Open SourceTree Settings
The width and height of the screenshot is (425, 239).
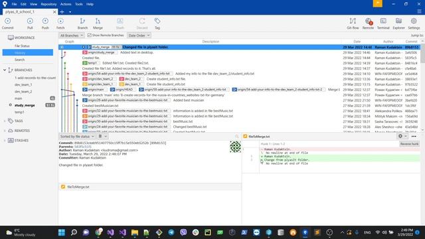coord(414,24)
